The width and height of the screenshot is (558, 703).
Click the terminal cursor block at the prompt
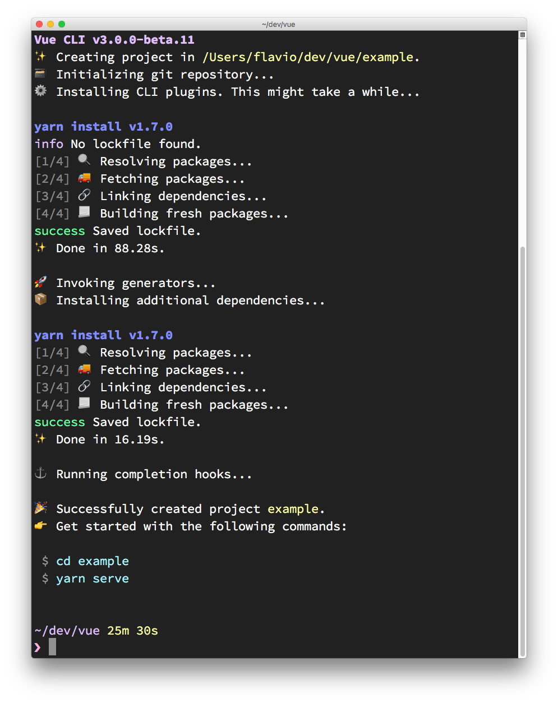tap(52, 647)
